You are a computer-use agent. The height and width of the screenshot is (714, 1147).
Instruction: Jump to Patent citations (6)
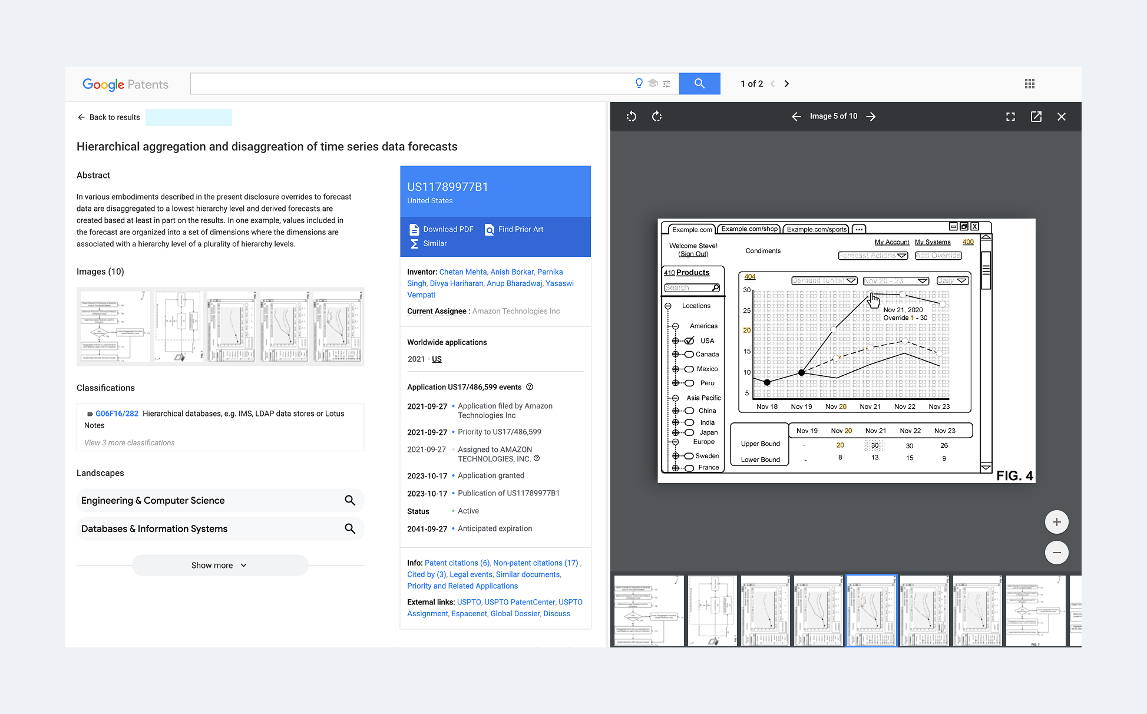coord(457,563)
